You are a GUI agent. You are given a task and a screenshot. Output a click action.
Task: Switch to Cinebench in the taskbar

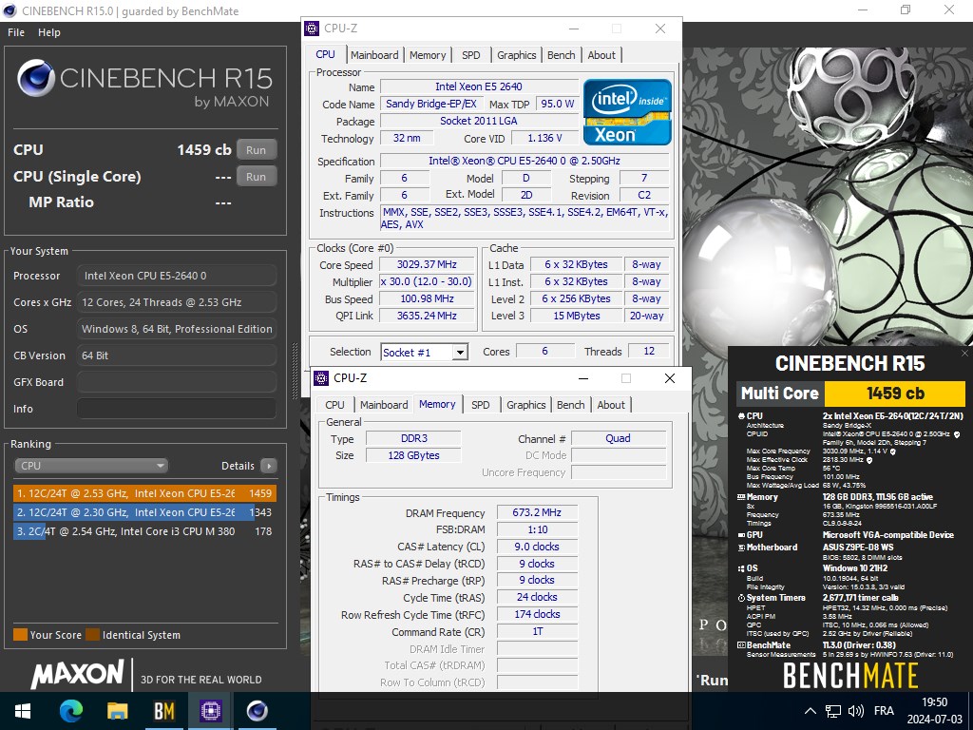coord(257,711)
